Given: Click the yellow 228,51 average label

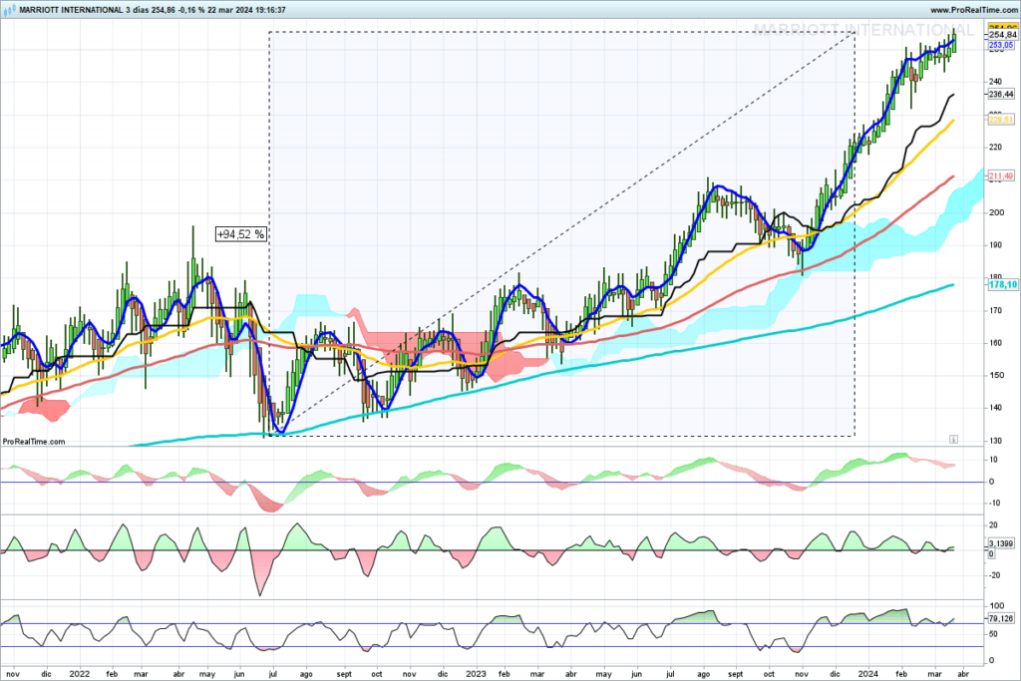Looking at the screenshot, I should pyautogui.click(x=1001, y=120).
